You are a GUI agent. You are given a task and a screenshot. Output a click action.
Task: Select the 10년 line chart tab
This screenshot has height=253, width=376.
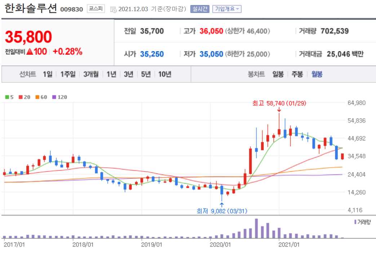coord(165,74)
